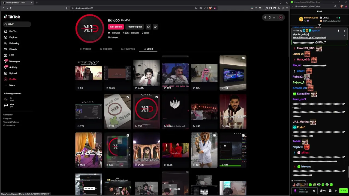Open a new browser tab with plus

[x=37, y=3]
